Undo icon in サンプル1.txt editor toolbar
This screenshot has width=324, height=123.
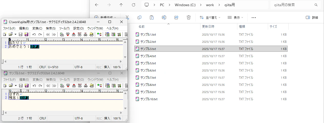(x=34, y=34)
